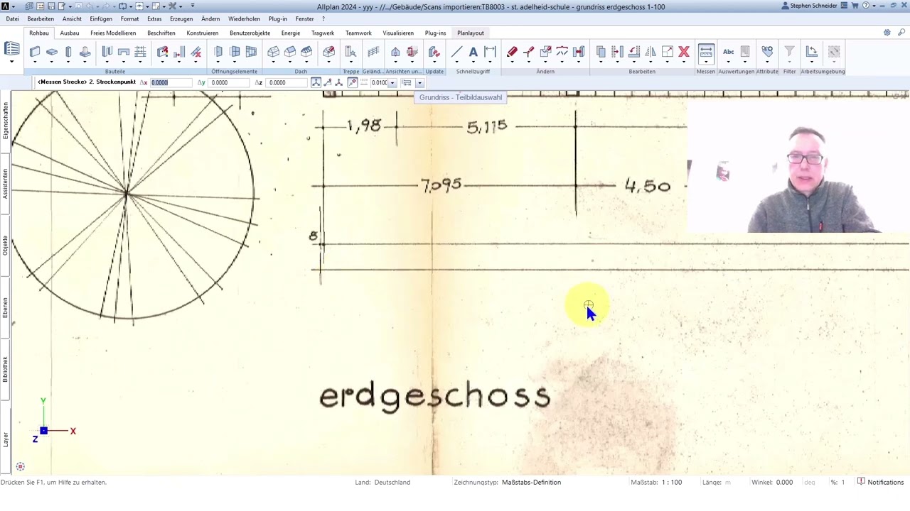Click the Rotate tool in Bearbeiten
The height and width of the screenshot is (511, 910).
[634, 52]
